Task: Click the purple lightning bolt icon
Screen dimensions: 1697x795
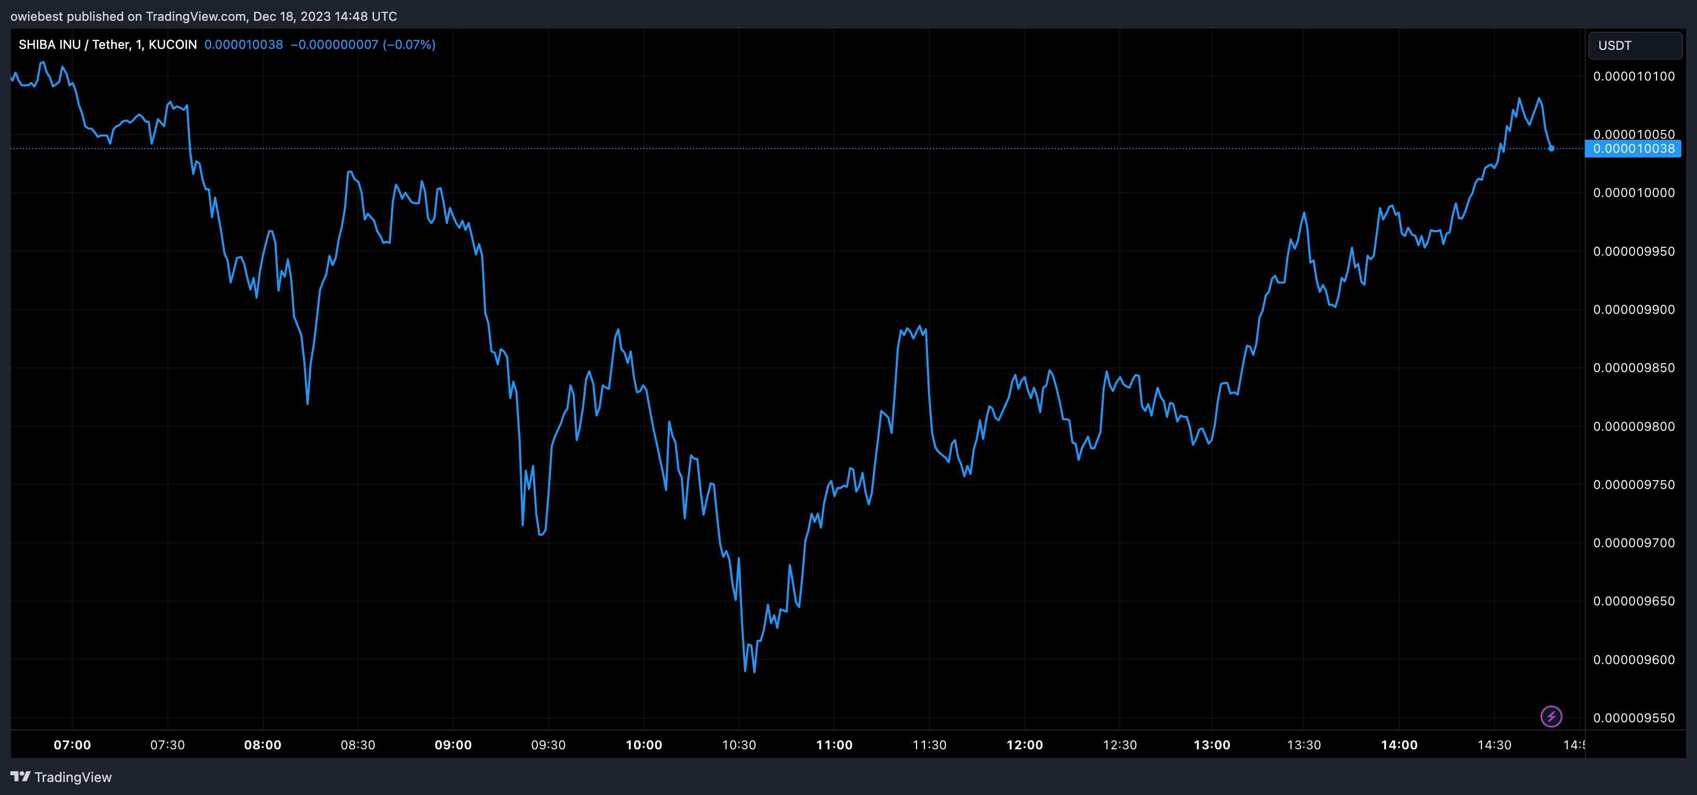Action: click(x=1551, y=716)
